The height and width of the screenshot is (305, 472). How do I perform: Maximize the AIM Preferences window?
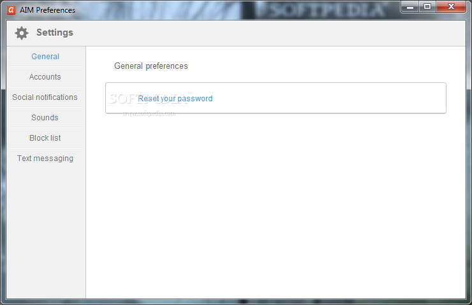click(x=427, y=6)
